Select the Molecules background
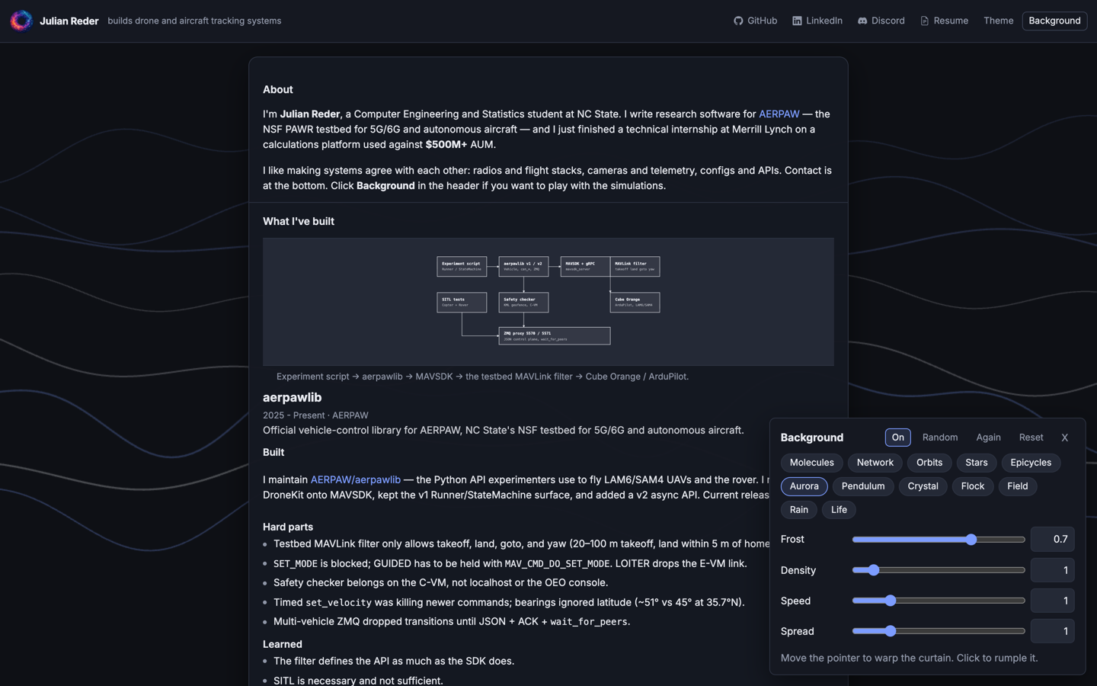 click(811, 463)
